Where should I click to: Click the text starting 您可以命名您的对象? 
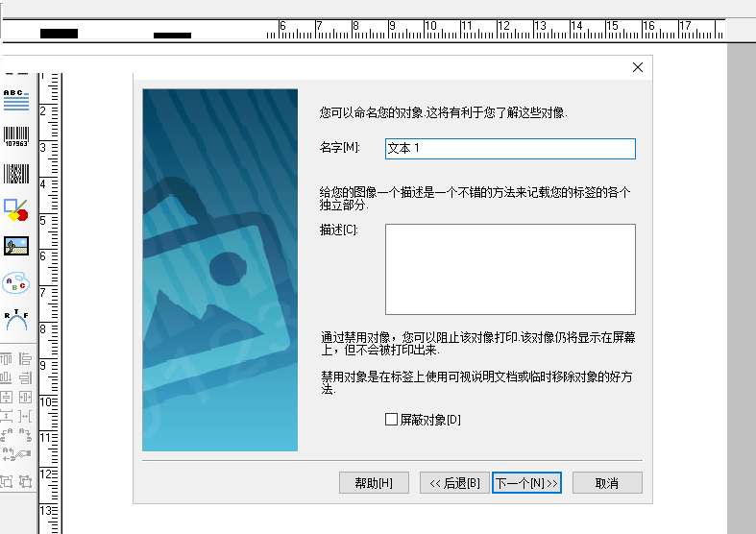pos(443,112)
